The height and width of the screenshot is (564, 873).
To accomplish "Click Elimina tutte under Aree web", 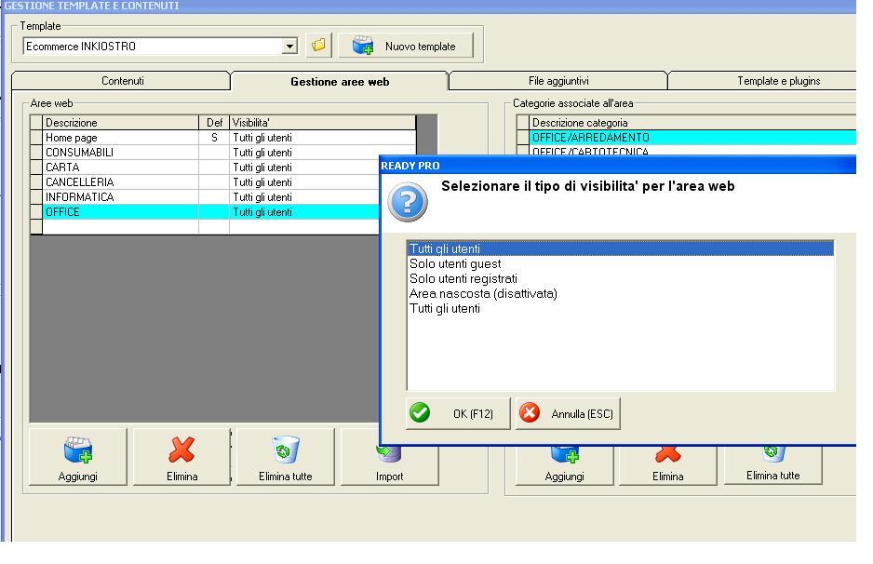I will click(285, 457).
